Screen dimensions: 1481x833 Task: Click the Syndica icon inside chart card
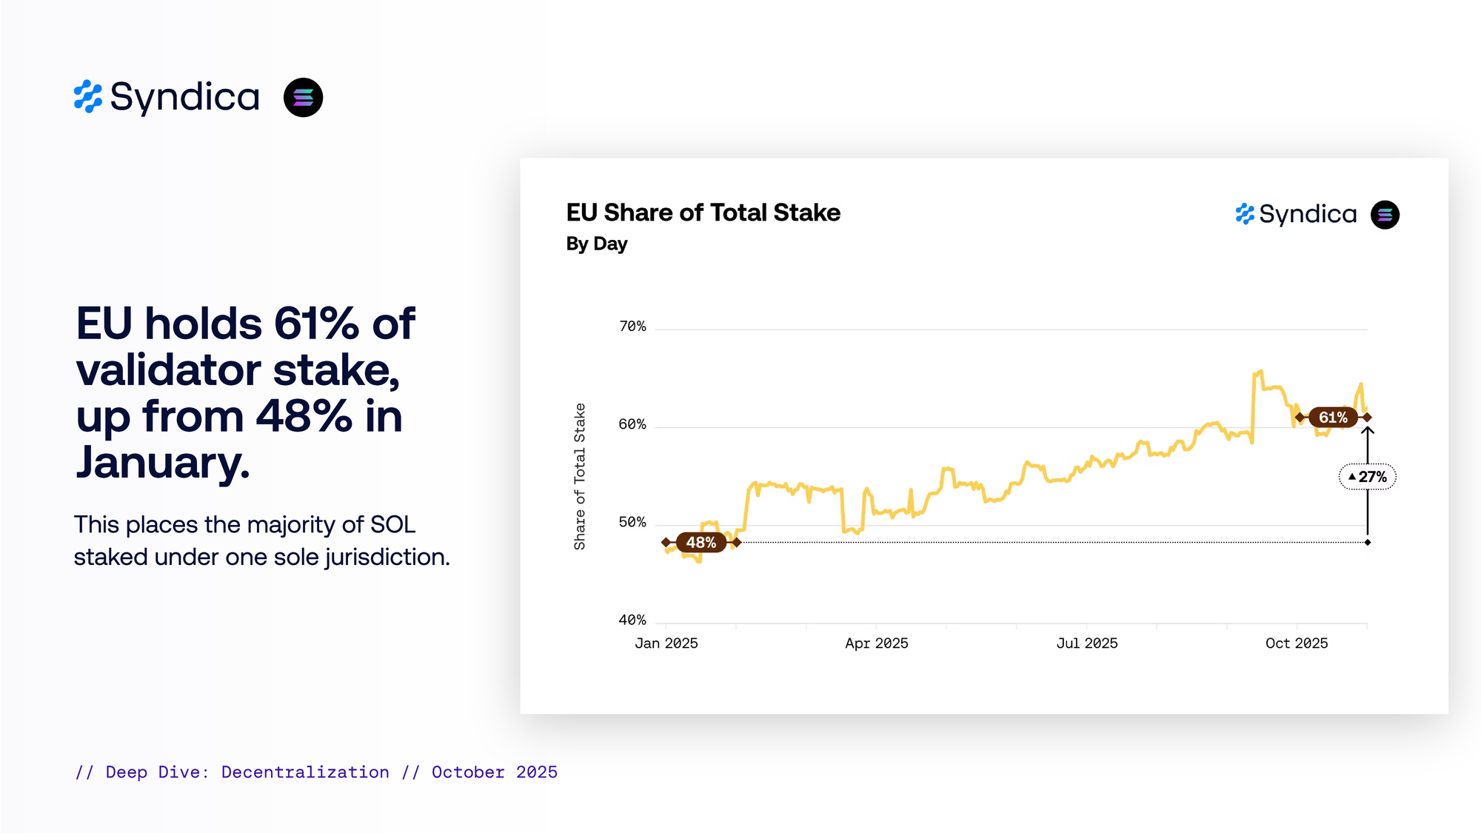click(1245, 214)
